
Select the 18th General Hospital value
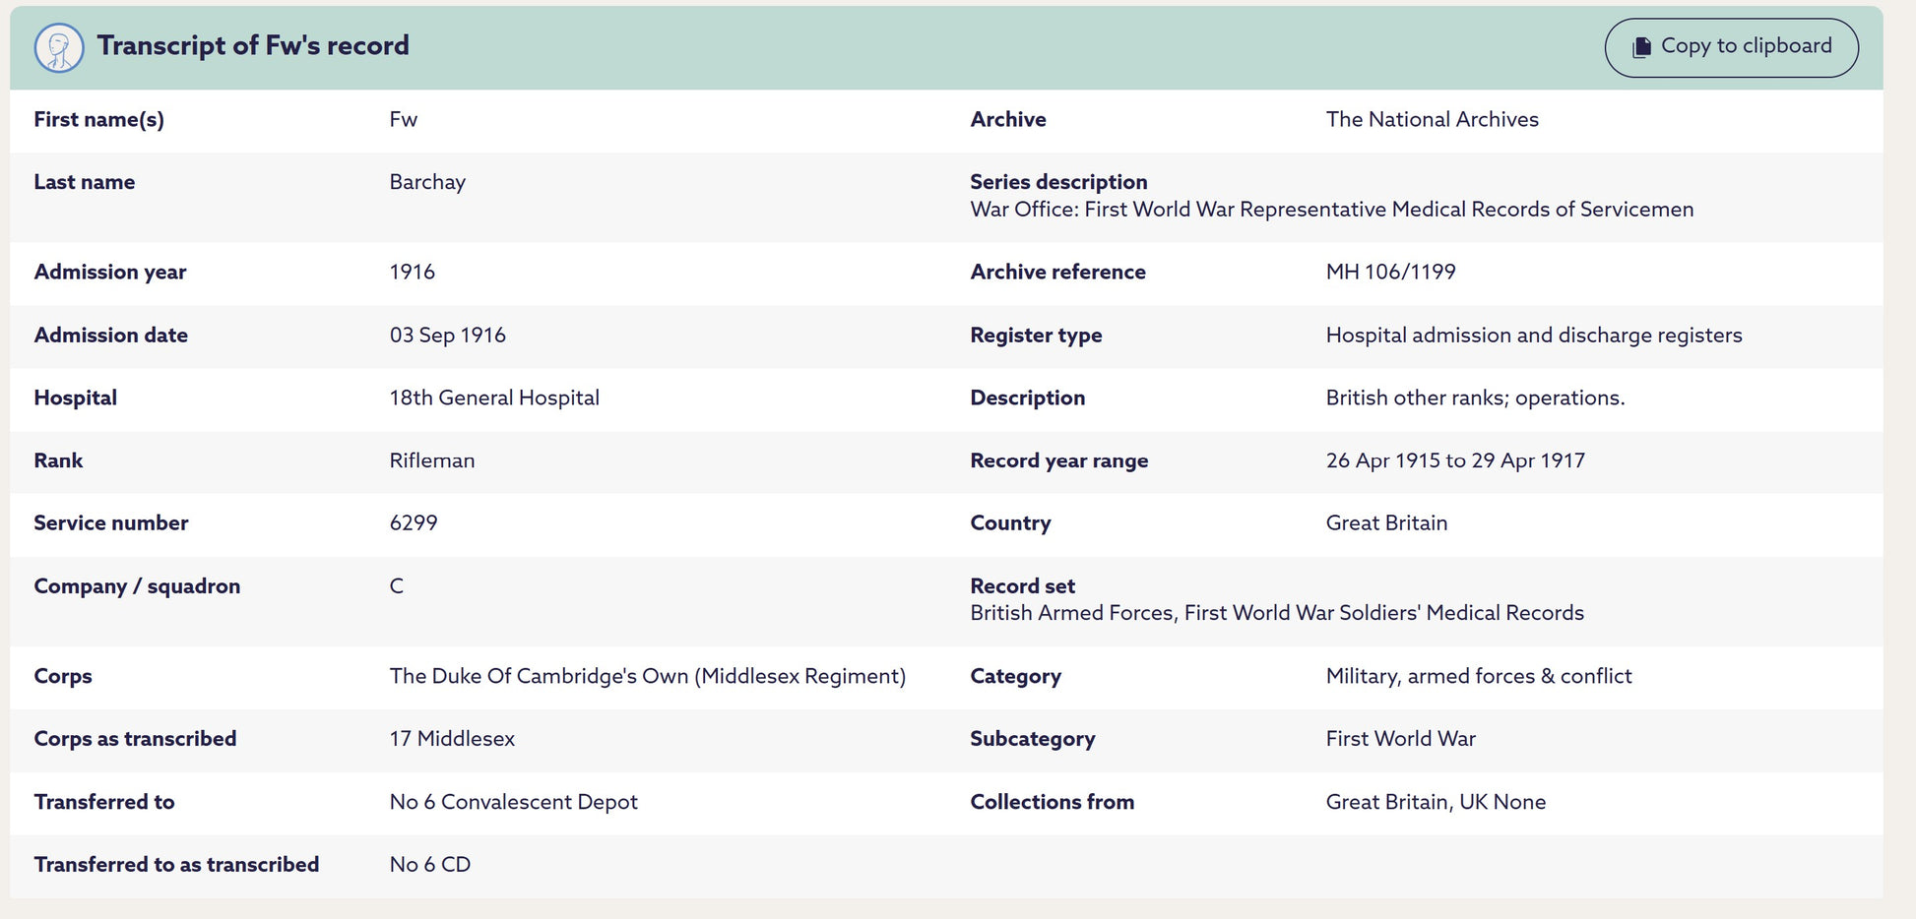(x=494, y=398)
